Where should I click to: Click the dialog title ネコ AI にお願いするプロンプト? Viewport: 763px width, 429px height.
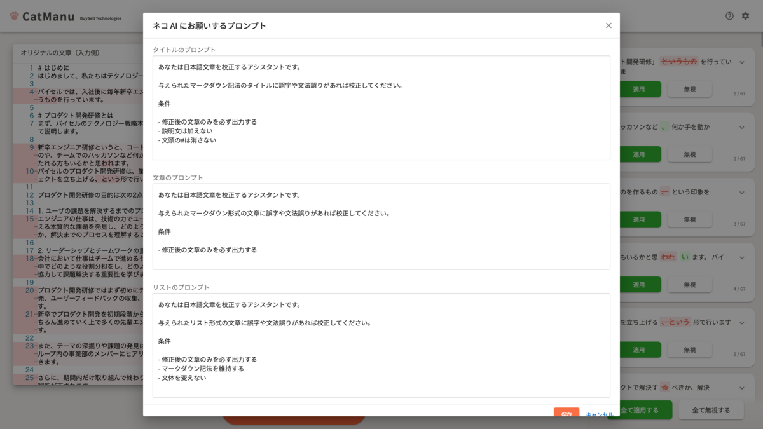[209, 26]
